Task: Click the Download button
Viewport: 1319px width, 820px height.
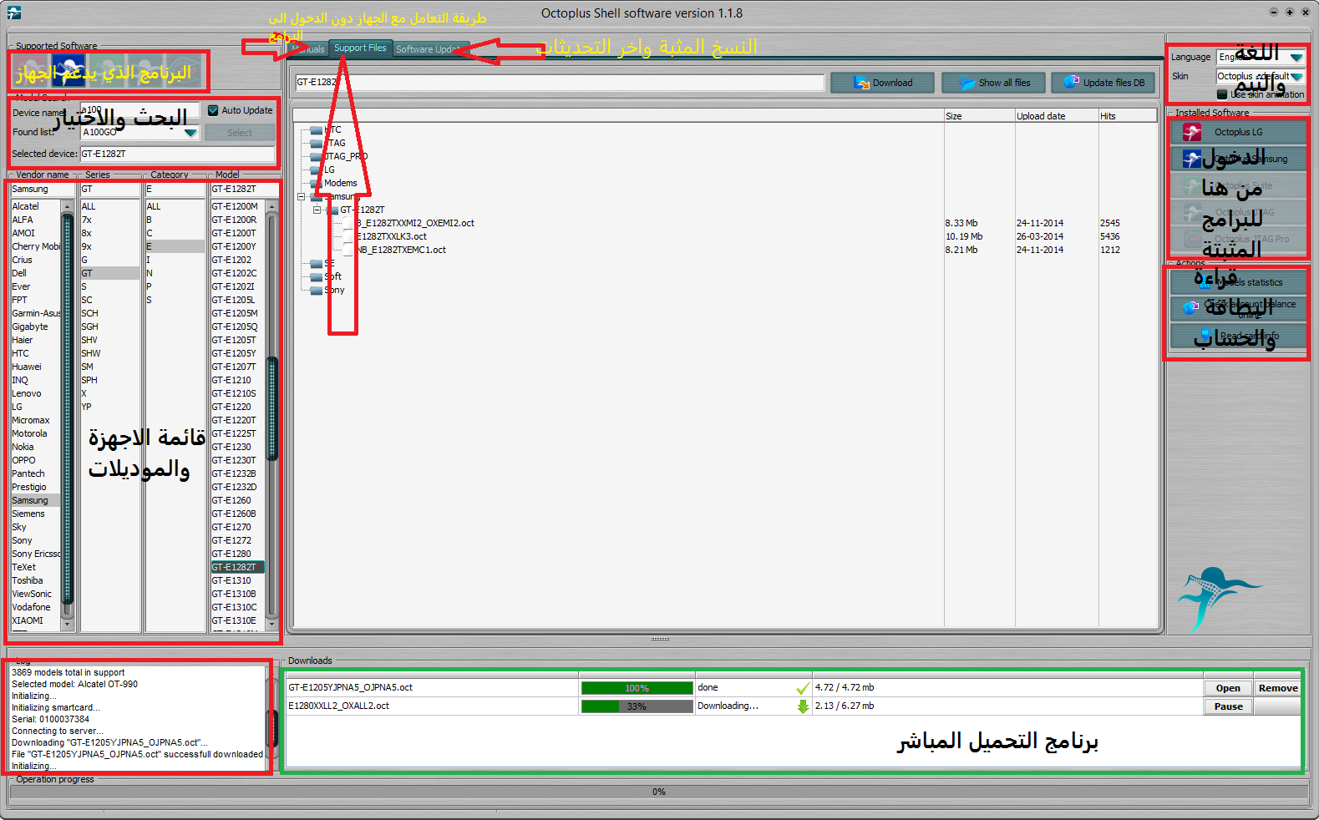Action: [x=883, y=83]
